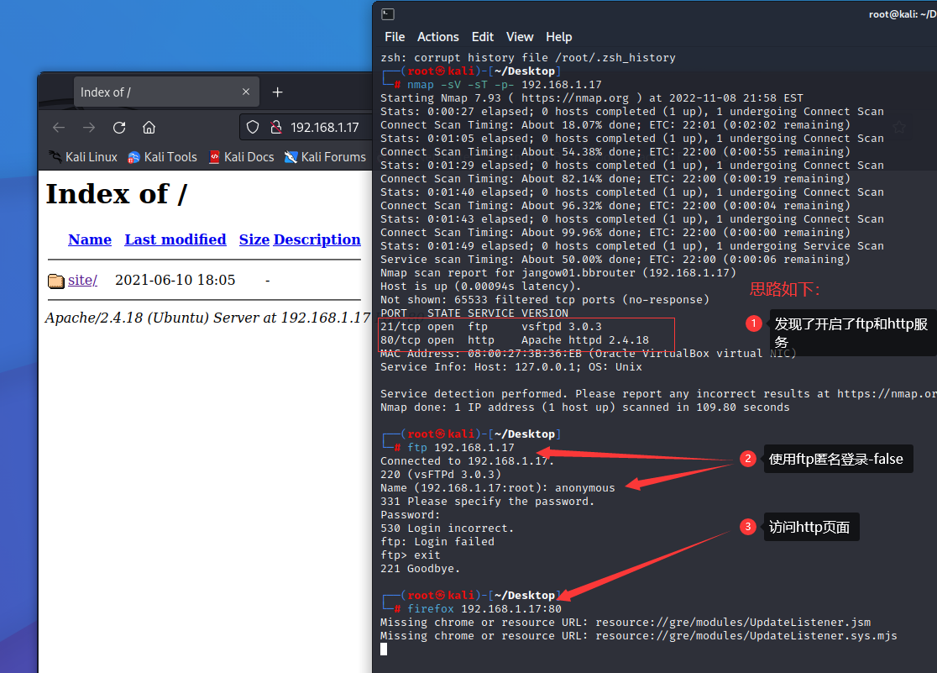The image size is (937, 673).
Task: Sort the listing by Last modified
Action: pyautogui.click(x=175, y=239)
